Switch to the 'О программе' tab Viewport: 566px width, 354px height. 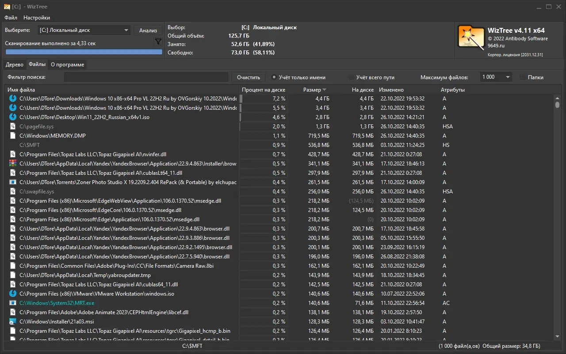coord(67,65)
